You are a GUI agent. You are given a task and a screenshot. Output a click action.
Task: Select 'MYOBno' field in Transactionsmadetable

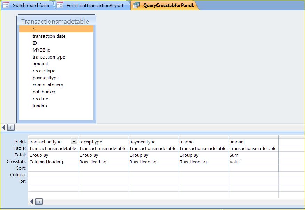pyautogui.click(x=41, y=50)
